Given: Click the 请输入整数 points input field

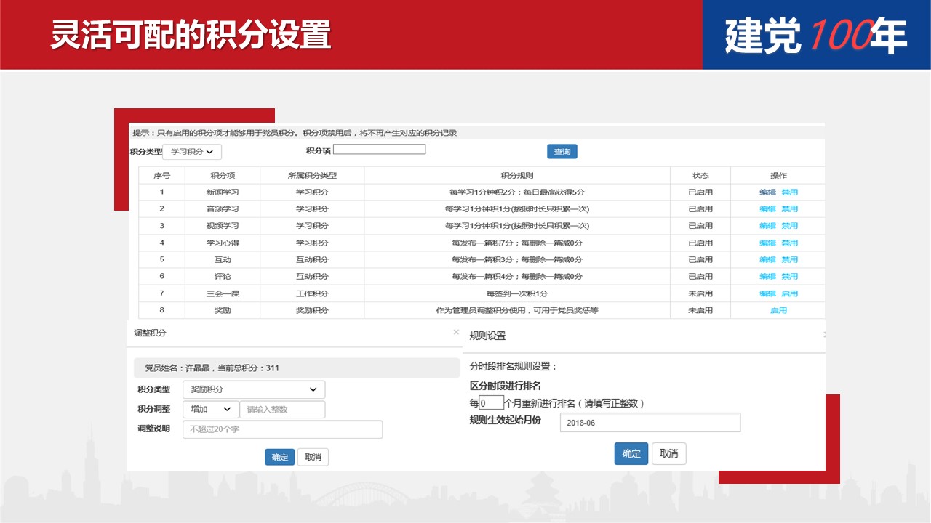Looking at the screenshot, I should coord(282,410).
